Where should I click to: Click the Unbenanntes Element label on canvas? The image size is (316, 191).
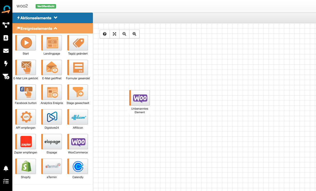pos(140,110)
